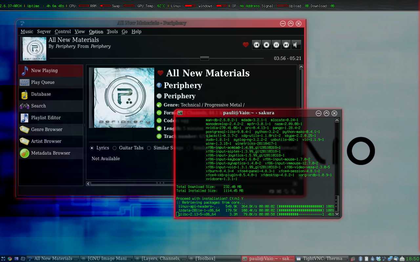The height and width of the screenshot is (262, 420).
Task: Click the album disc icon next to Periphery
Action: (159, 96)
